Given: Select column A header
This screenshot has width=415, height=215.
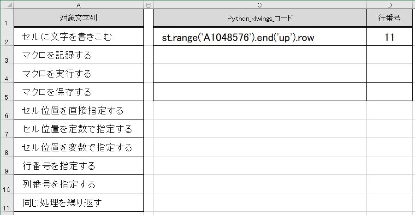Looking at the screenshot, I should coord(78,5).
